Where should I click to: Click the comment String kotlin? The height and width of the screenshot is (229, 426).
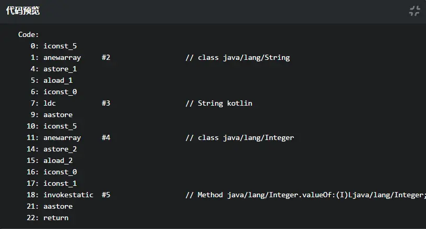(x=219, y=103)
